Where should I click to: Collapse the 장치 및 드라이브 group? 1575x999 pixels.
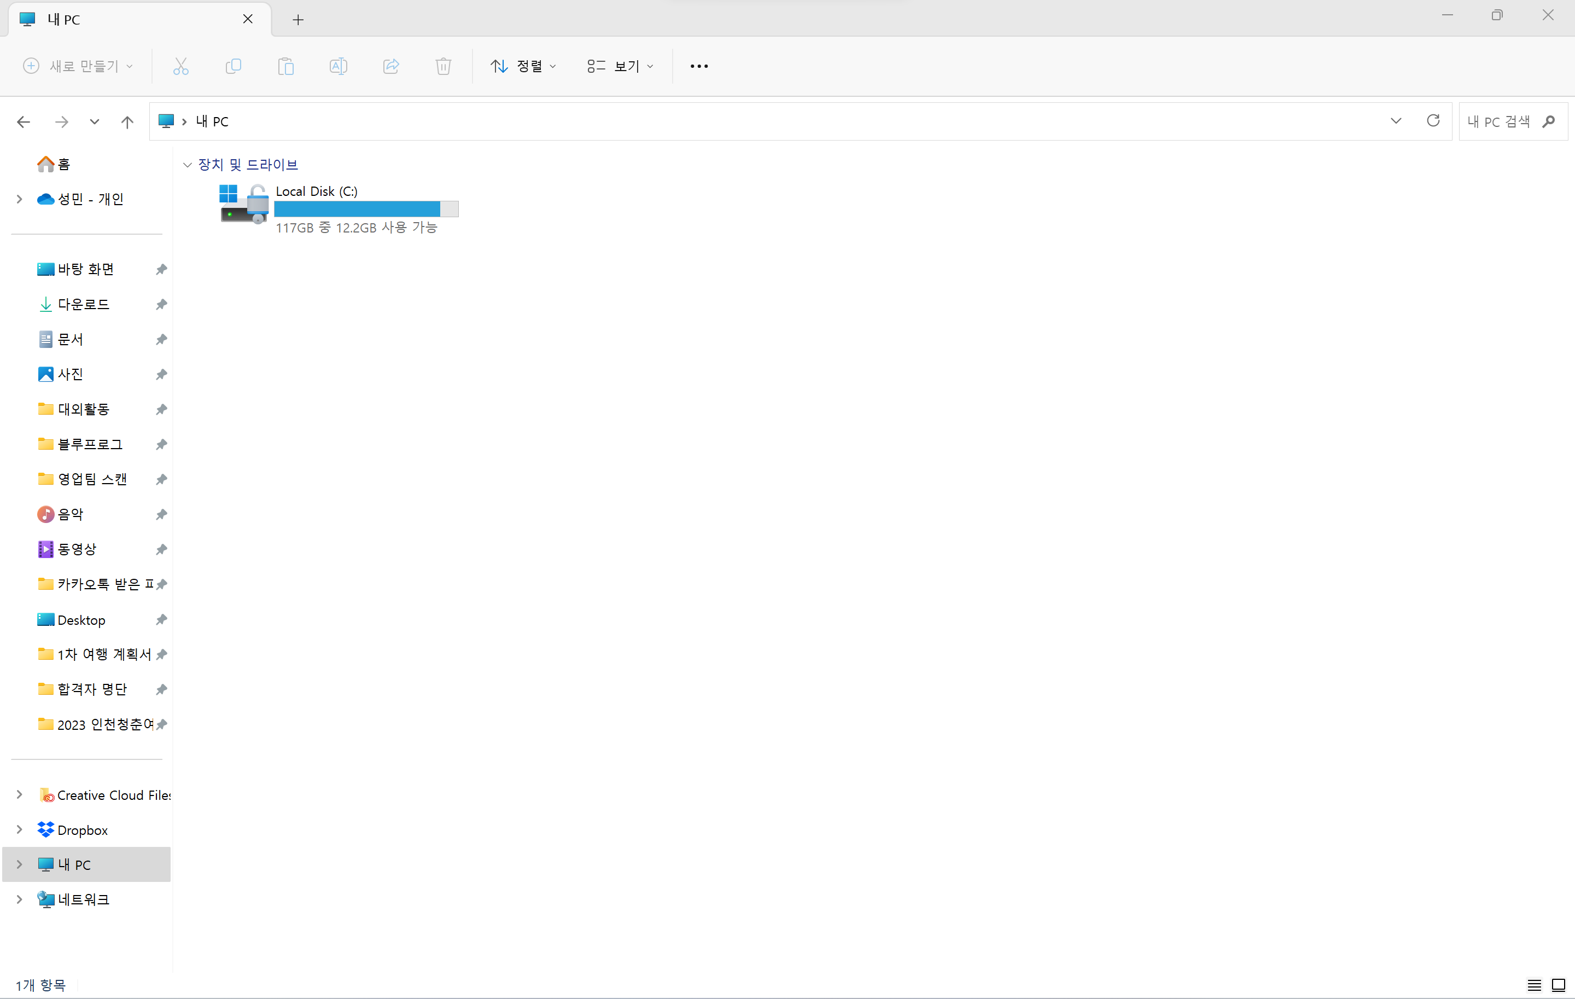click(x=188, y=165)
